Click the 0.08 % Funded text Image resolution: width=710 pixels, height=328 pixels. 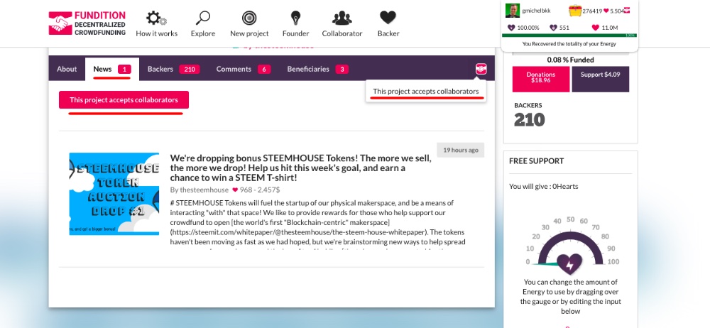point(571,60)
